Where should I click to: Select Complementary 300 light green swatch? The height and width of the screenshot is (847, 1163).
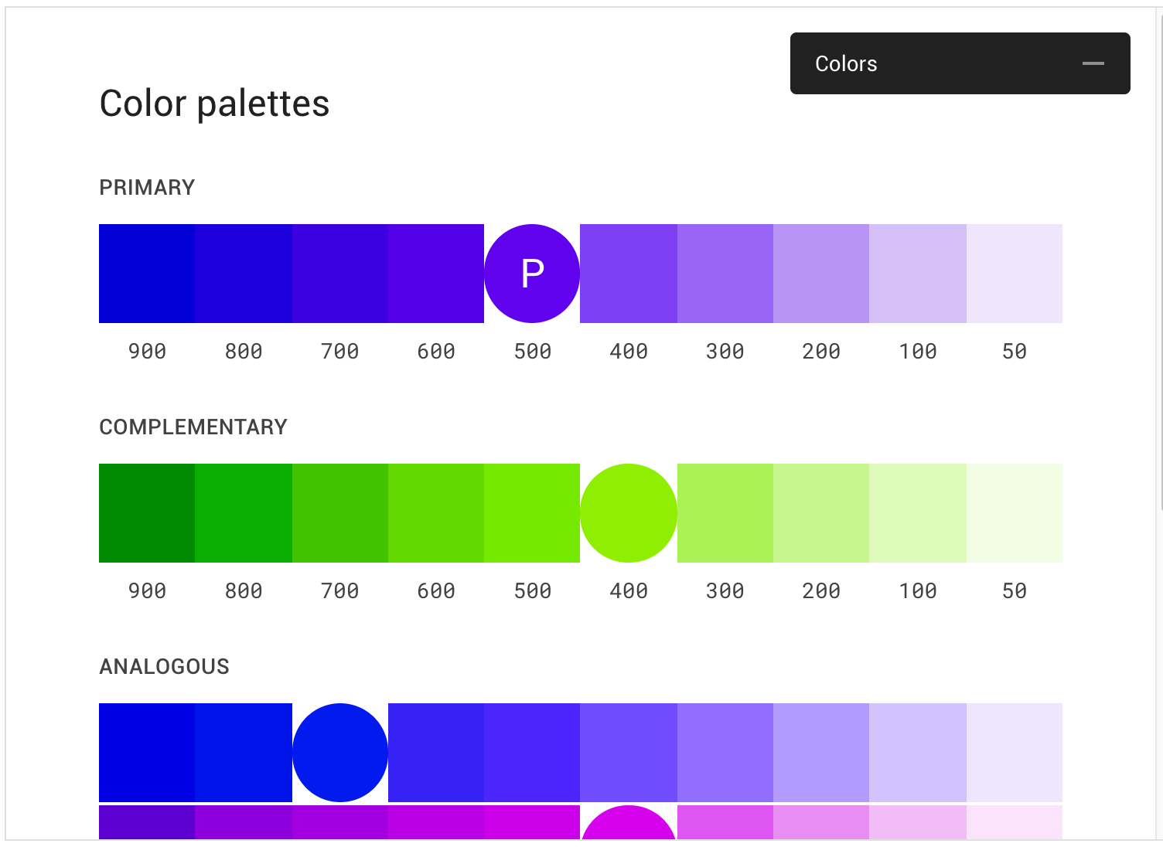click(725, 513)
